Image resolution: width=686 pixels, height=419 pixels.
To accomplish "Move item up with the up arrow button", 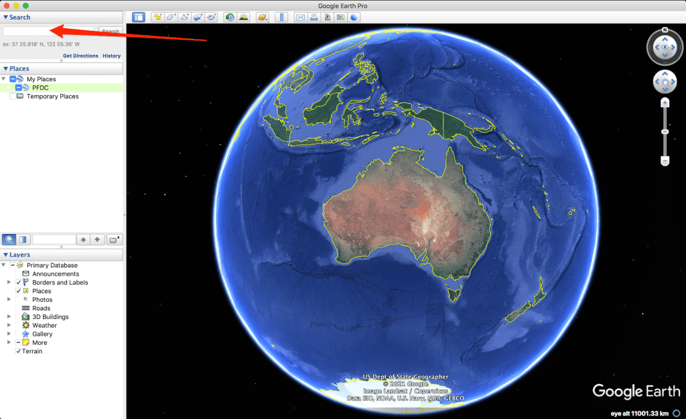I will 83,239.
